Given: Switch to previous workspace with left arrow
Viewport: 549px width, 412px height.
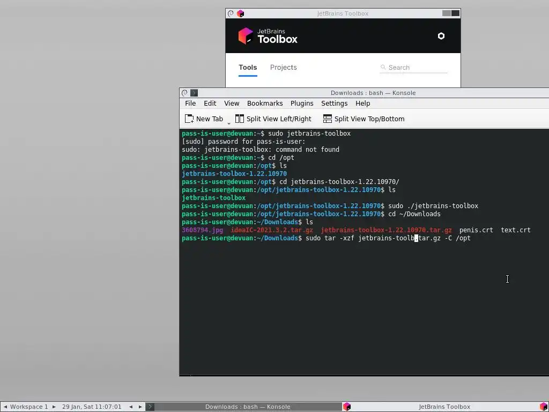Looking at the screenshot, I should pyautogui.click(x=5, y=407).
